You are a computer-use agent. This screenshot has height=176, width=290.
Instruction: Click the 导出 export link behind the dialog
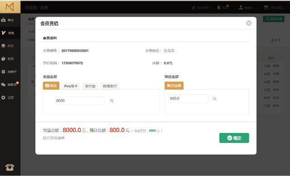275,40
